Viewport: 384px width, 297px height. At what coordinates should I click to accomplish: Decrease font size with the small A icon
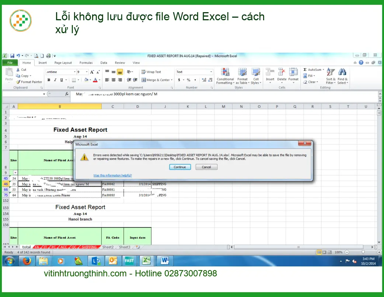98,72
